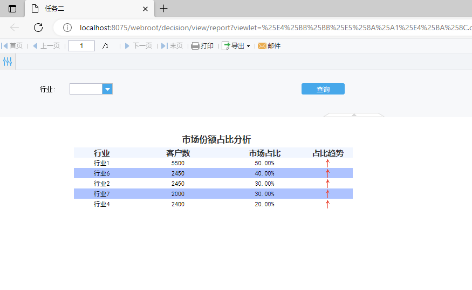472x290 pixels.
Task: Click the red trend arrow for 行业1
Action: [328, 163]
